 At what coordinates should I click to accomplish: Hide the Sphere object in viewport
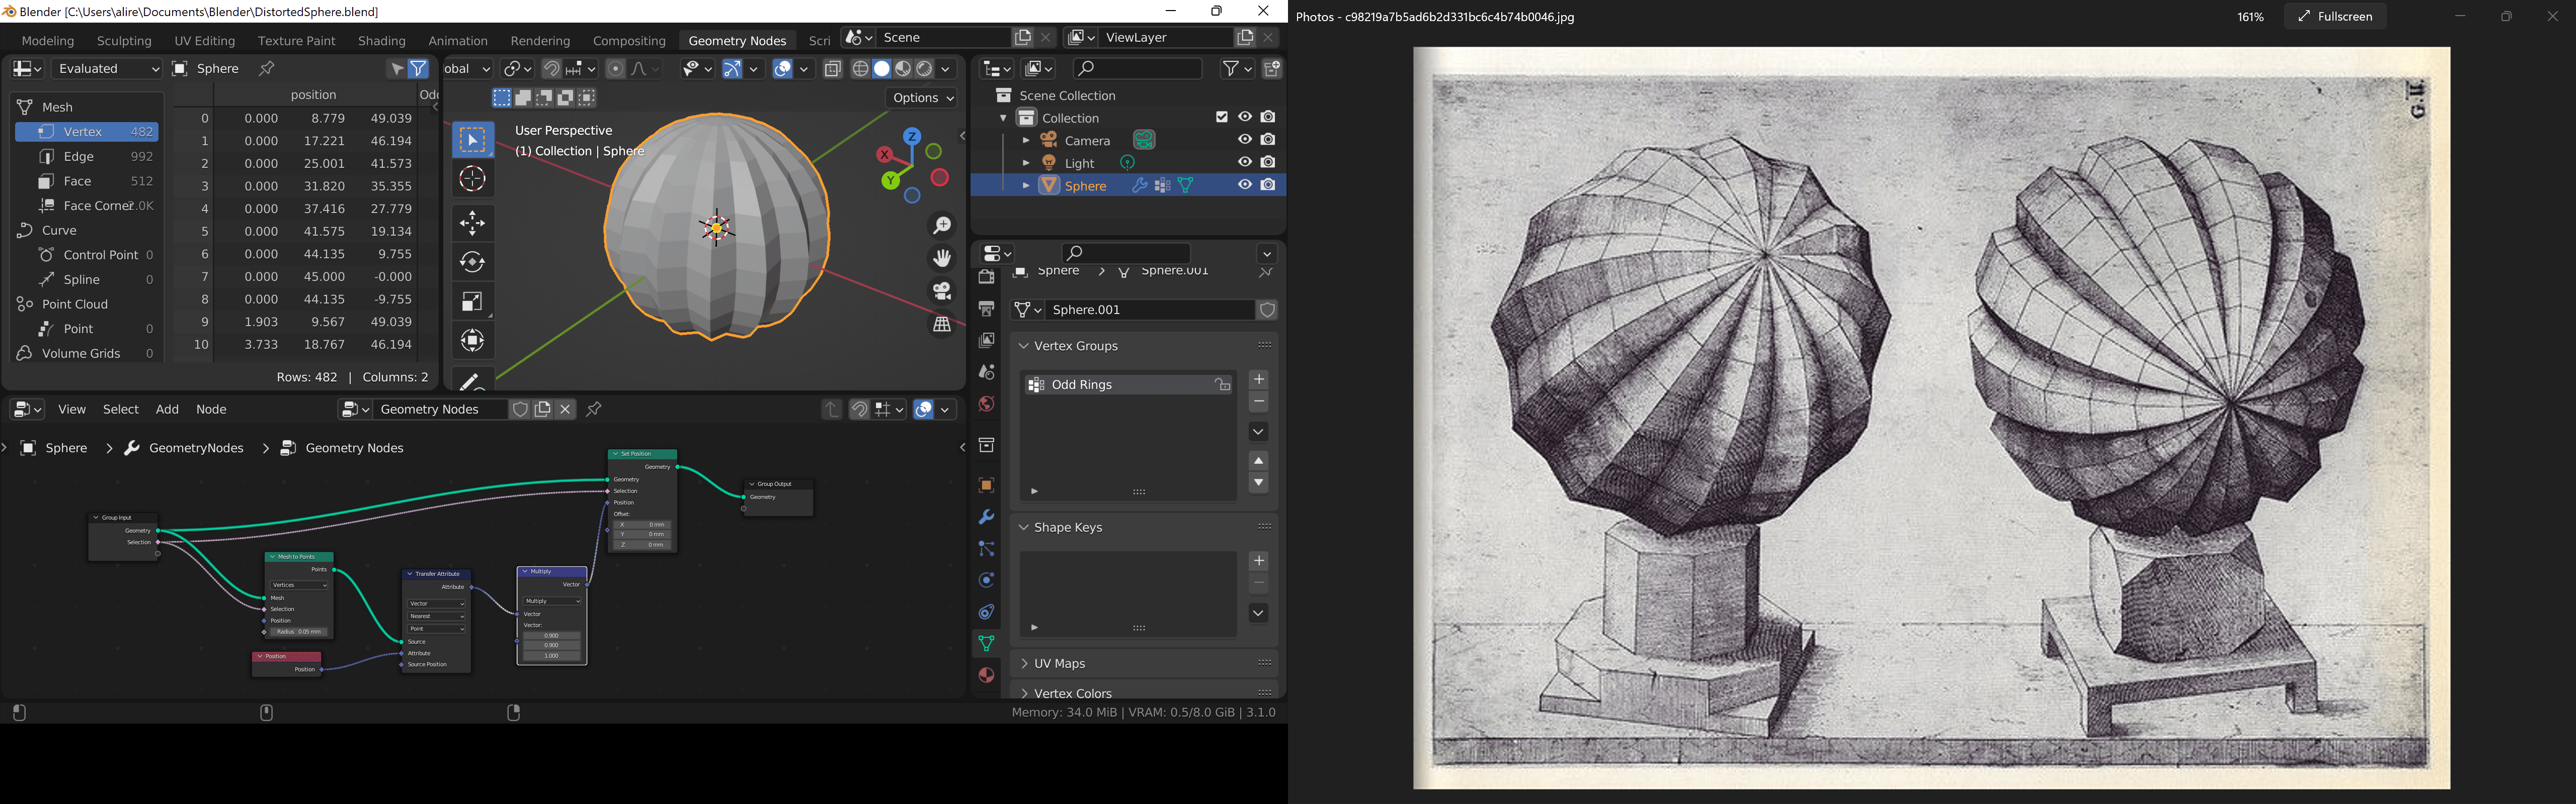coord(1244,185)
